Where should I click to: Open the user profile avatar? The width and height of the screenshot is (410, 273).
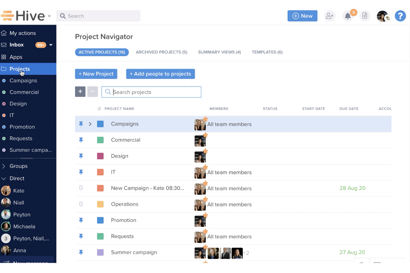click(x=383, y=16)
